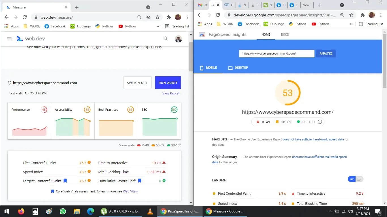Open Extensions in the PageSpeed window
This screenshot has height=217, width=387.
coord(362,15)
